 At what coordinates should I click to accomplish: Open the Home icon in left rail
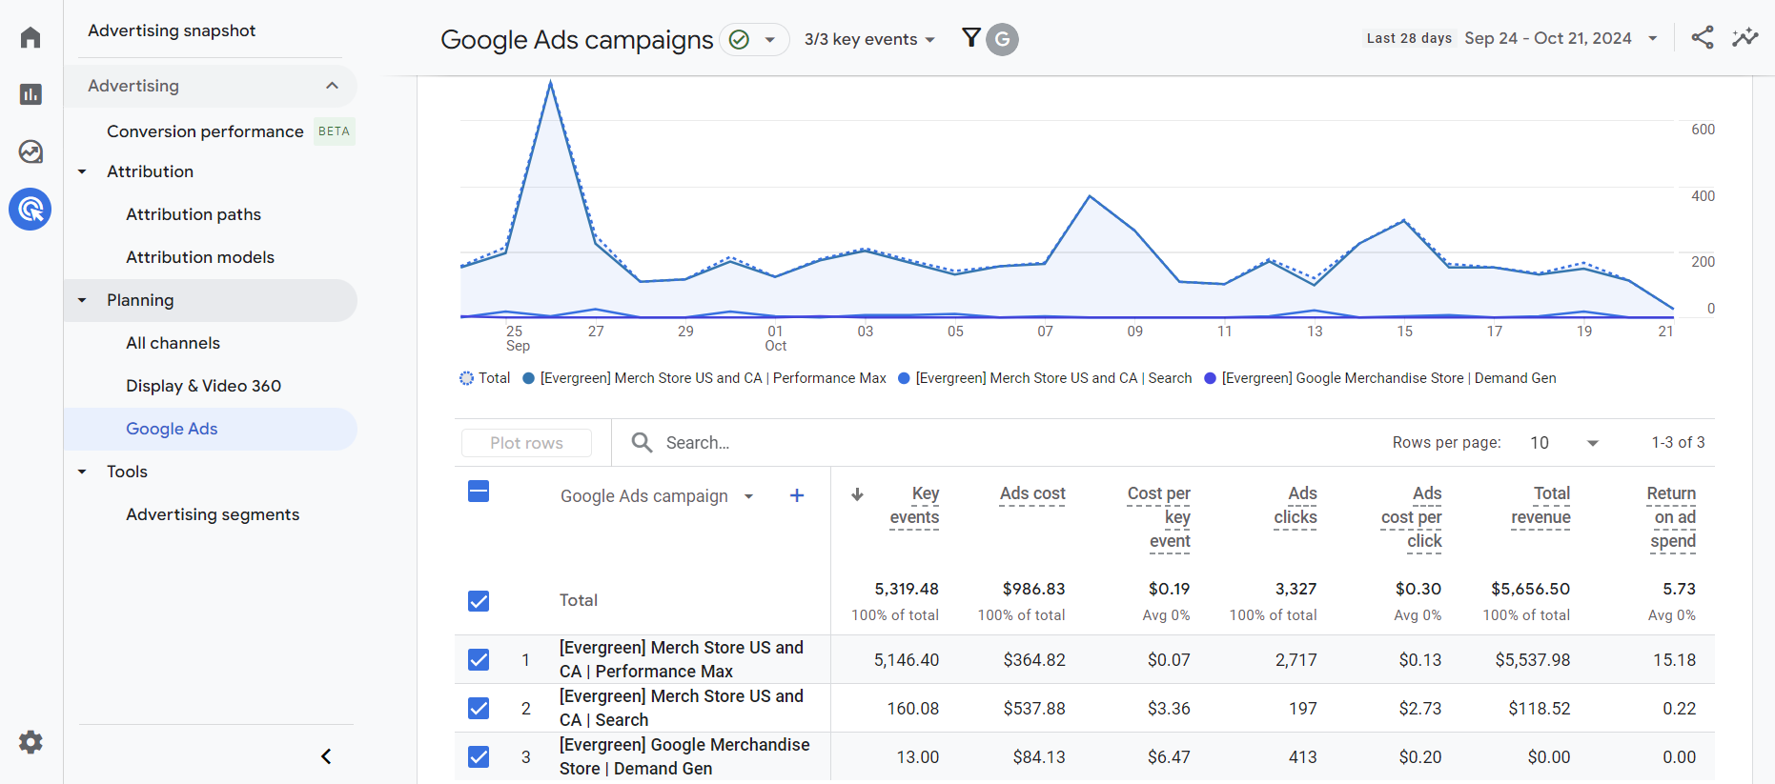click(x=31, y=37)
